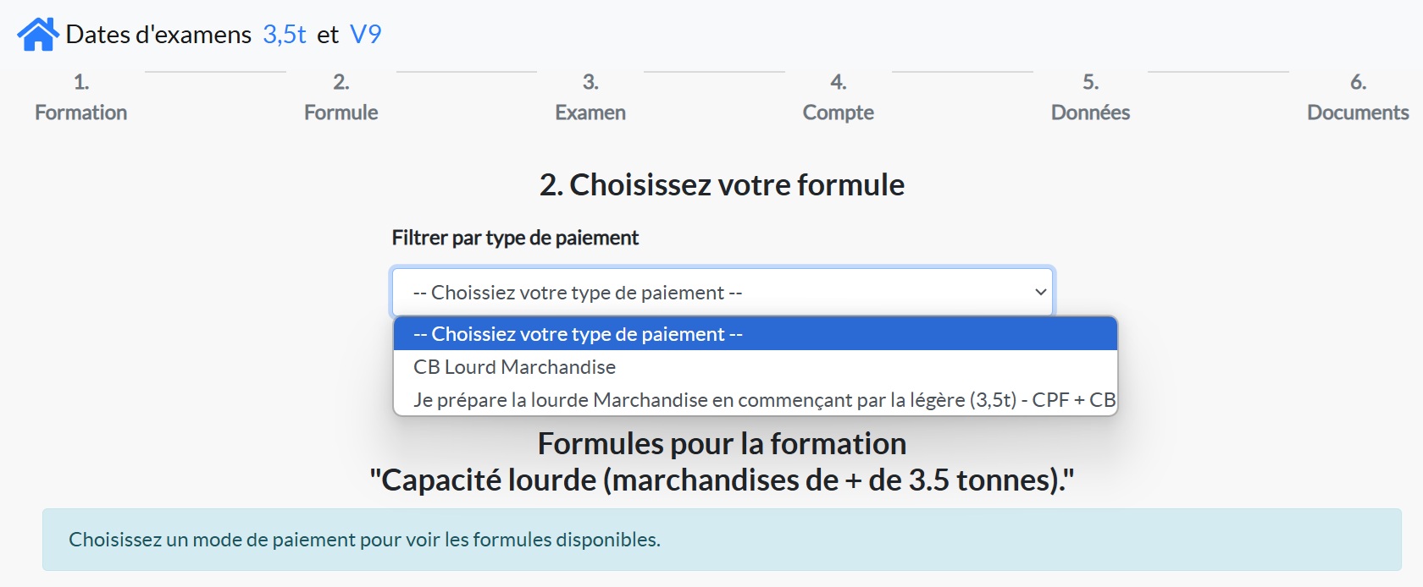Go to step 2 Formule

tap(341, 98)
